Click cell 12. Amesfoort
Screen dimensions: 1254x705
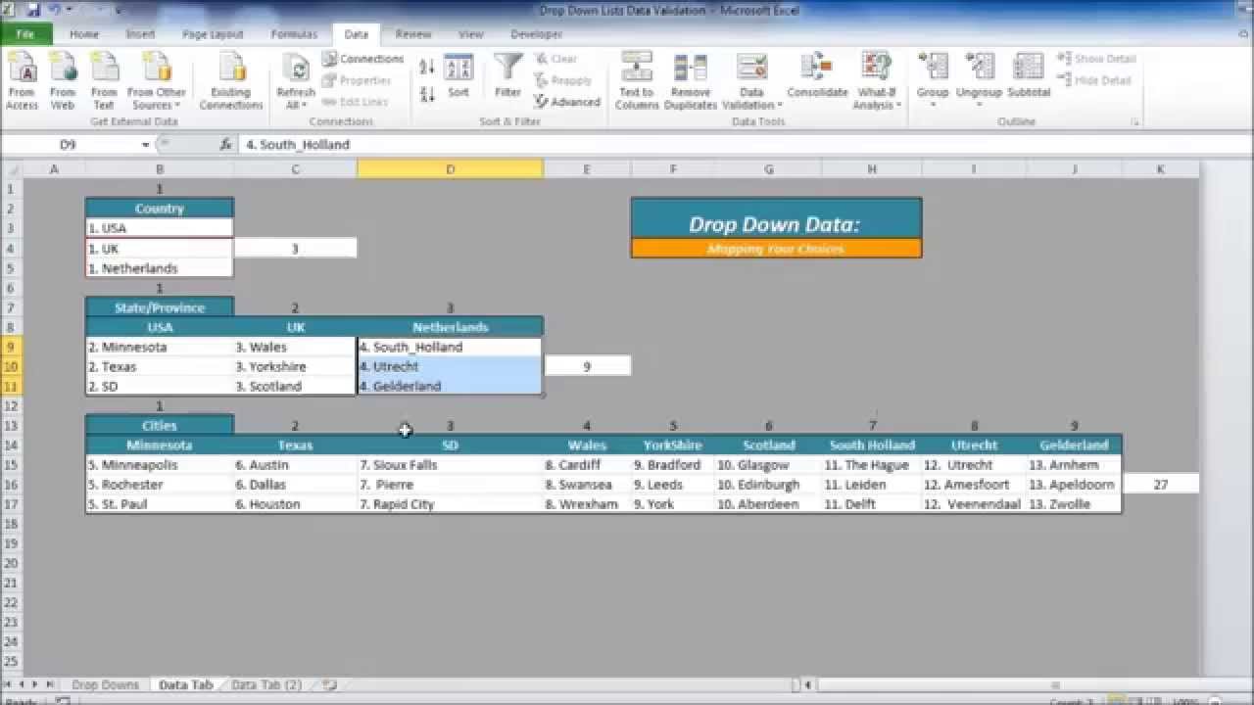click(974, 485)
